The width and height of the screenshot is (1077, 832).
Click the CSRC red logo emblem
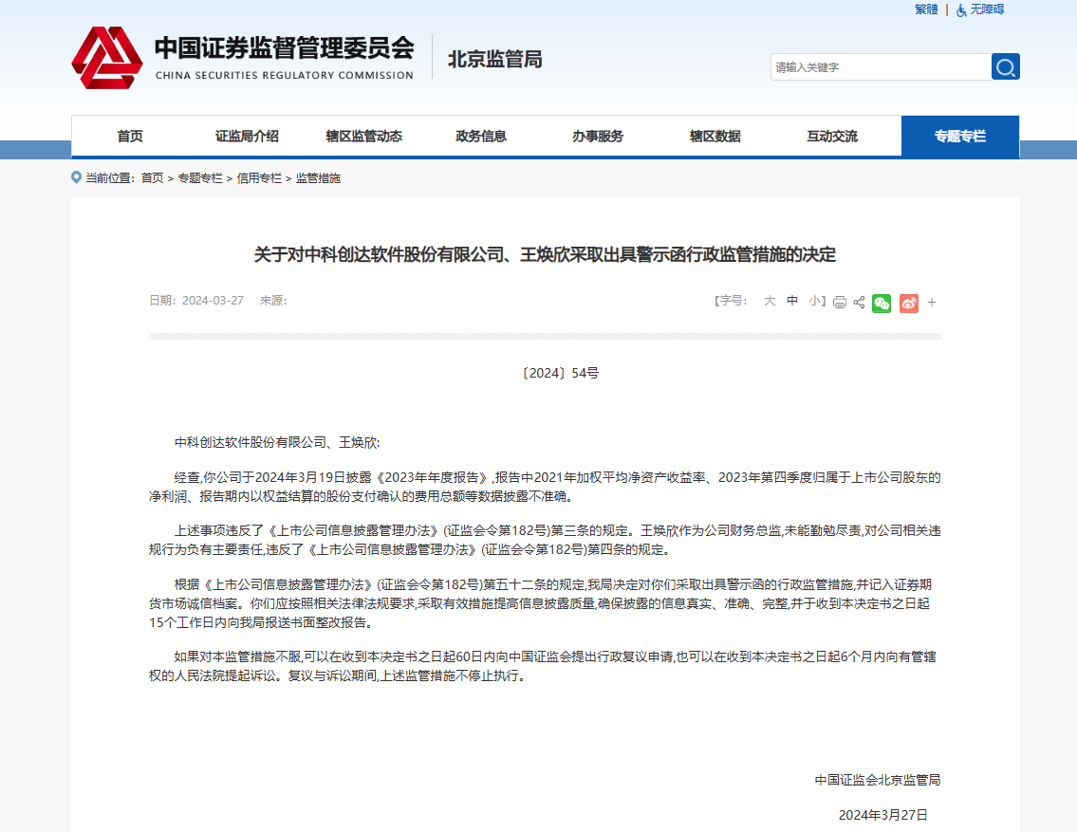107,58
